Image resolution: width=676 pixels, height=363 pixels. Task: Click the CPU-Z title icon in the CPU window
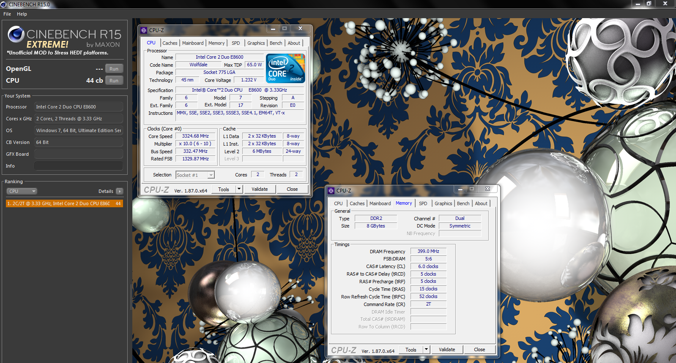click(x=144, y=30)
